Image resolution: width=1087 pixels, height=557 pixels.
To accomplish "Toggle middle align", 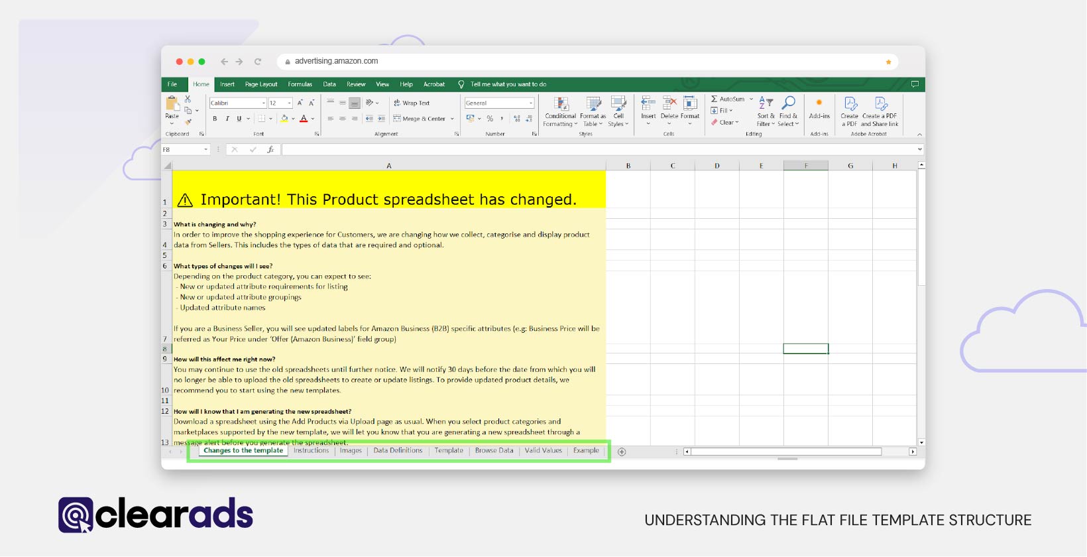I will 343,103.
